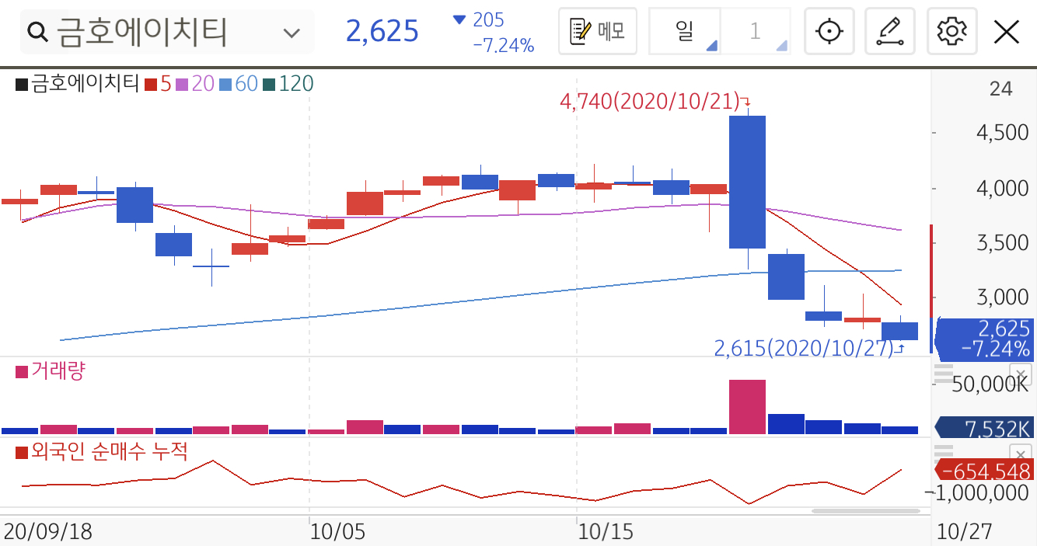Close the chart with X icon
The image size is (1037, 546).
pos(1007,32)
